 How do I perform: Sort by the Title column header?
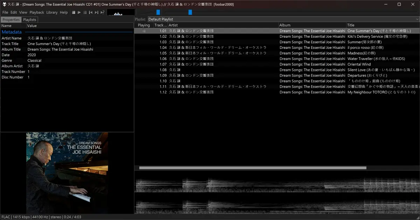[383, 25]
